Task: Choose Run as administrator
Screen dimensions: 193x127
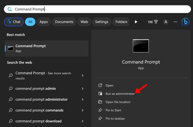Action: pyautogui.click(x=120, y=93)
